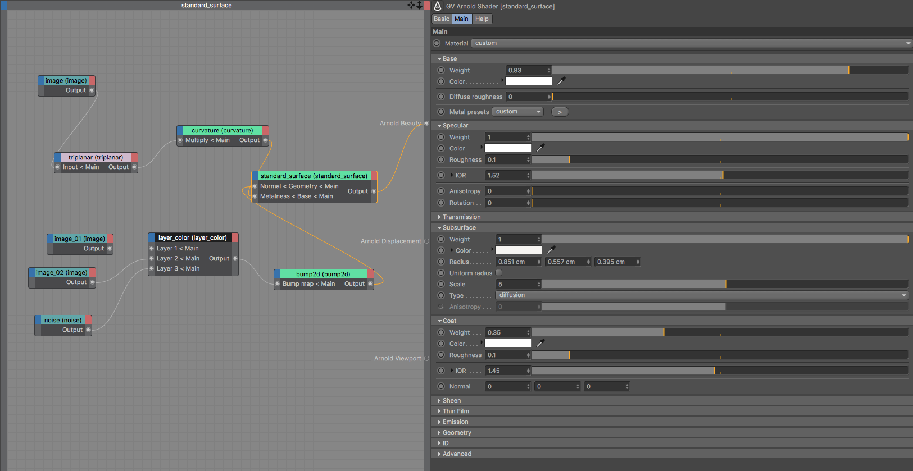Click blue corner of layer_color node
The height and width of the screenshot is (471, 913).
click(x=151, y=237)
